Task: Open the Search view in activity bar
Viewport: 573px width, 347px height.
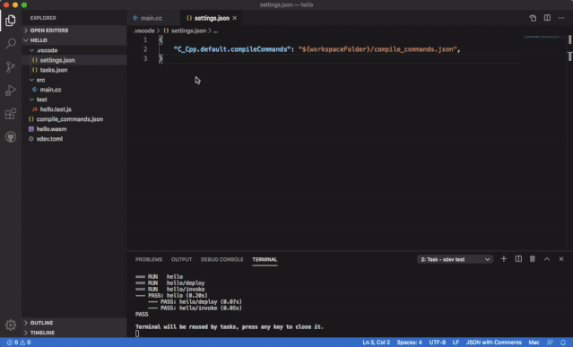Action: pyautogui.click(x=11, y=44)
